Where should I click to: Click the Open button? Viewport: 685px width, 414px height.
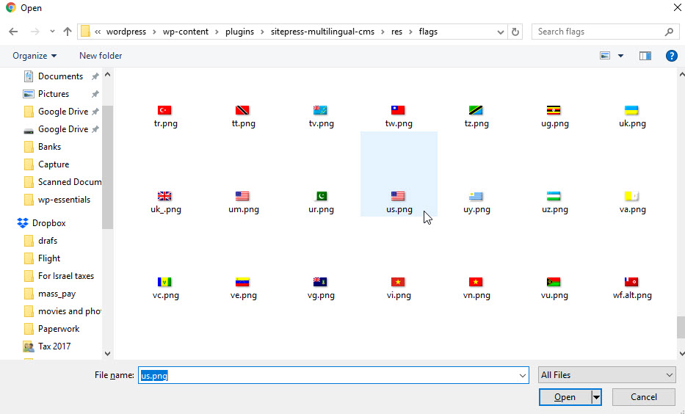click(565, 397)
